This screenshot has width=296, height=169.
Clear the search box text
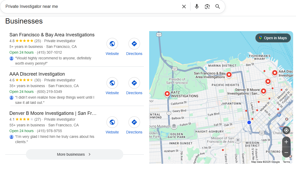pos(184,7)
